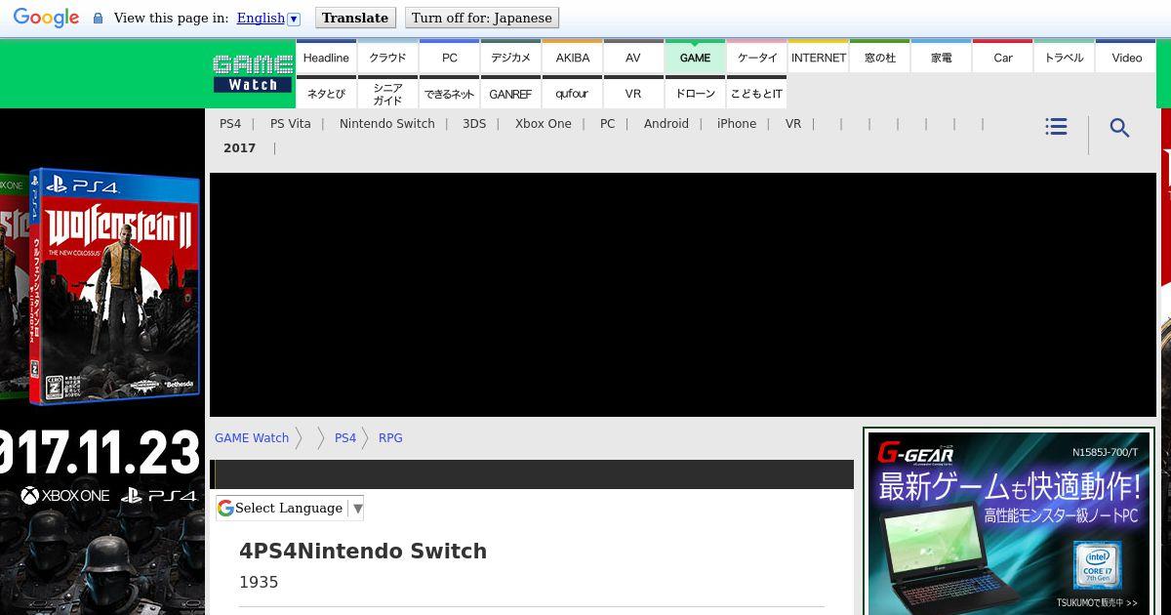This screenshot has height=615, width=1171.
Task: Click PS4 breadcrumb link
Action: click(345, 438)
